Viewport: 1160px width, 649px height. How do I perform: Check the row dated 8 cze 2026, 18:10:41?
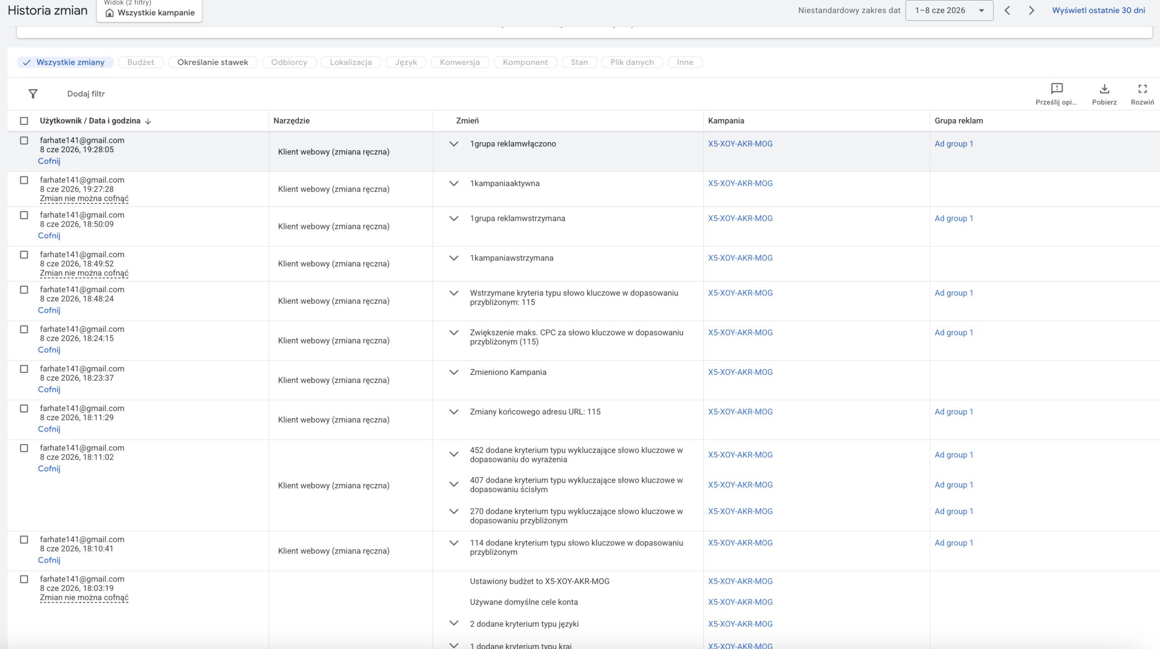[24, 539]
